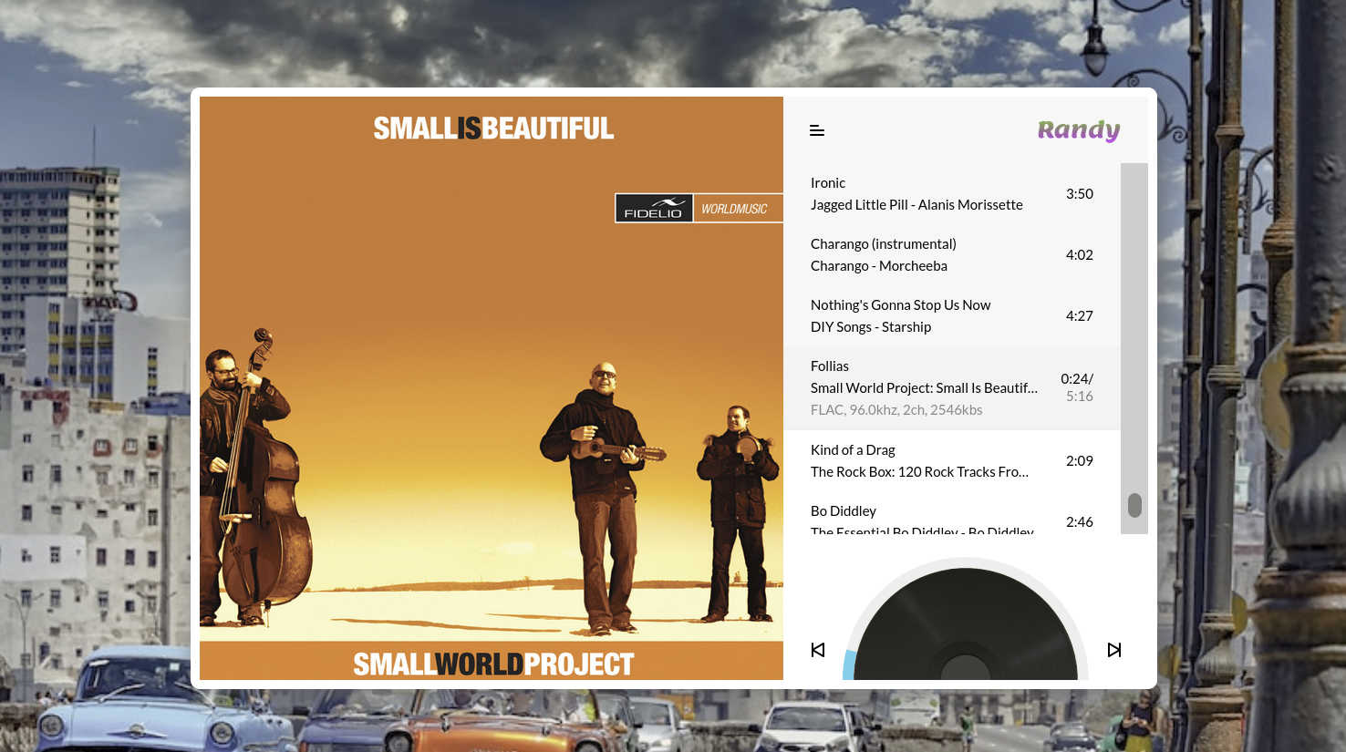Click the Small Is Beautiful album cover
The width and height of the screenshot is (1346, 752).
492,388
